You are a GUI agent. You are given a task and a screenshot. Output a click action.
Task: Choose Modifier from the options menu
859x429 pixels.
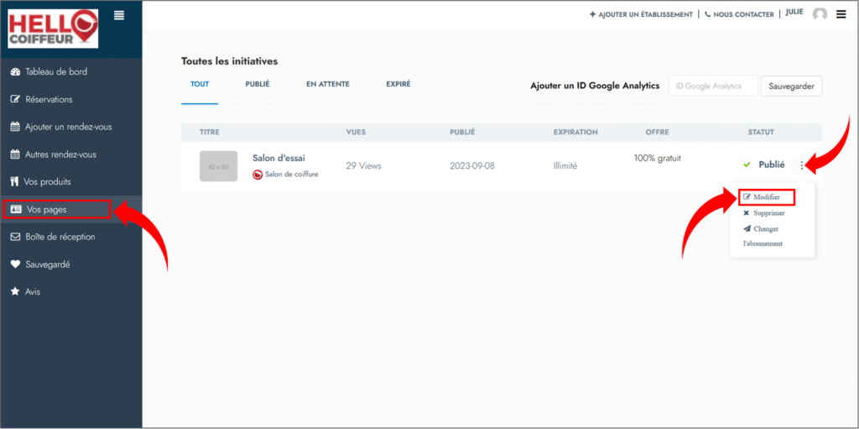[x=767, y=197]
